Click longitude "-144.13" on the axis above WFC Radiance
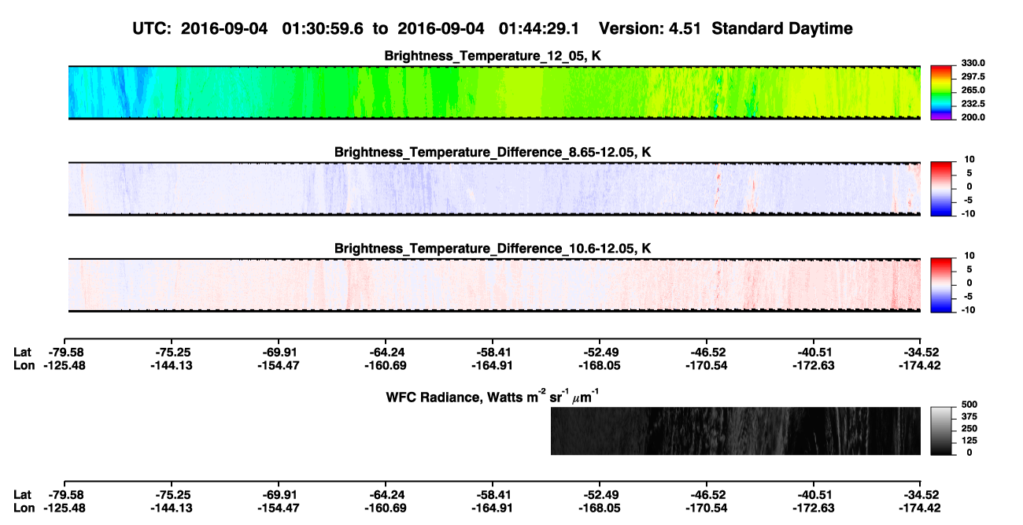The width and height of the screenshot is (1023, 525). point(173,364)
